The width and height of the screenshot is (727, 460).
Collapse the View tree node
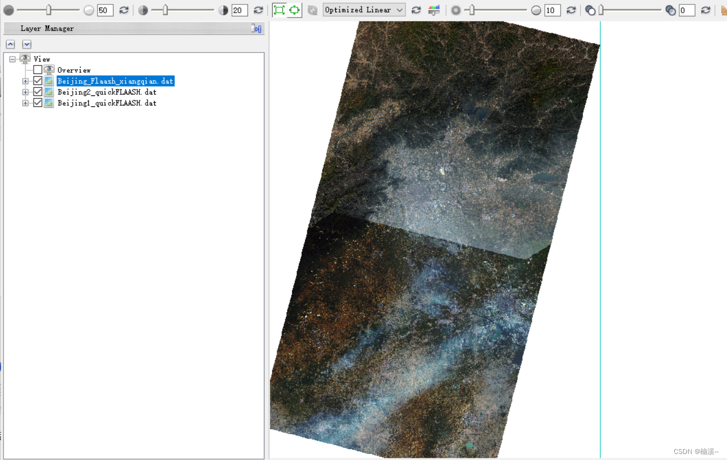pos(12,59)
